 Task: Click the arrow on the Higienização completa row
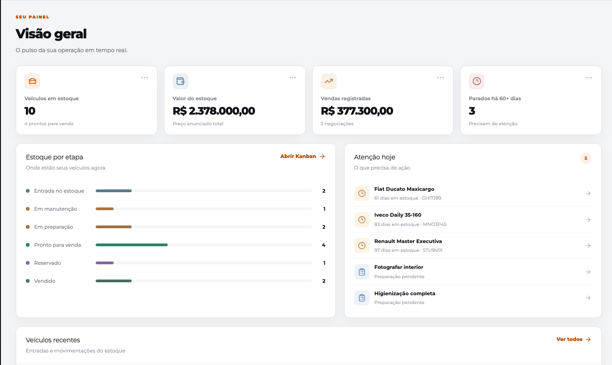click(x=588, y=298)
